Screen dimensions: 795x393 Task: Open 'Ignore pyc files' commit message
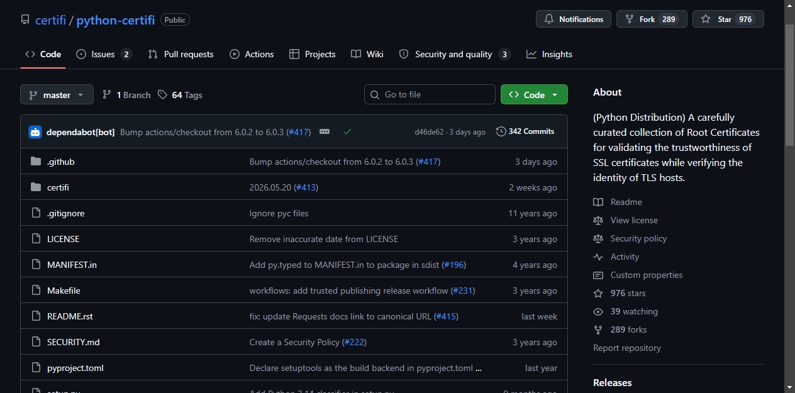(279, 213)
